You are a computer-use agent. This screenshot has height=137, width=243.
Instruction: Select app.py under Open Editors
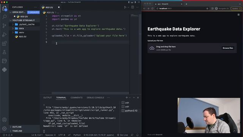(x=24, y=16)
